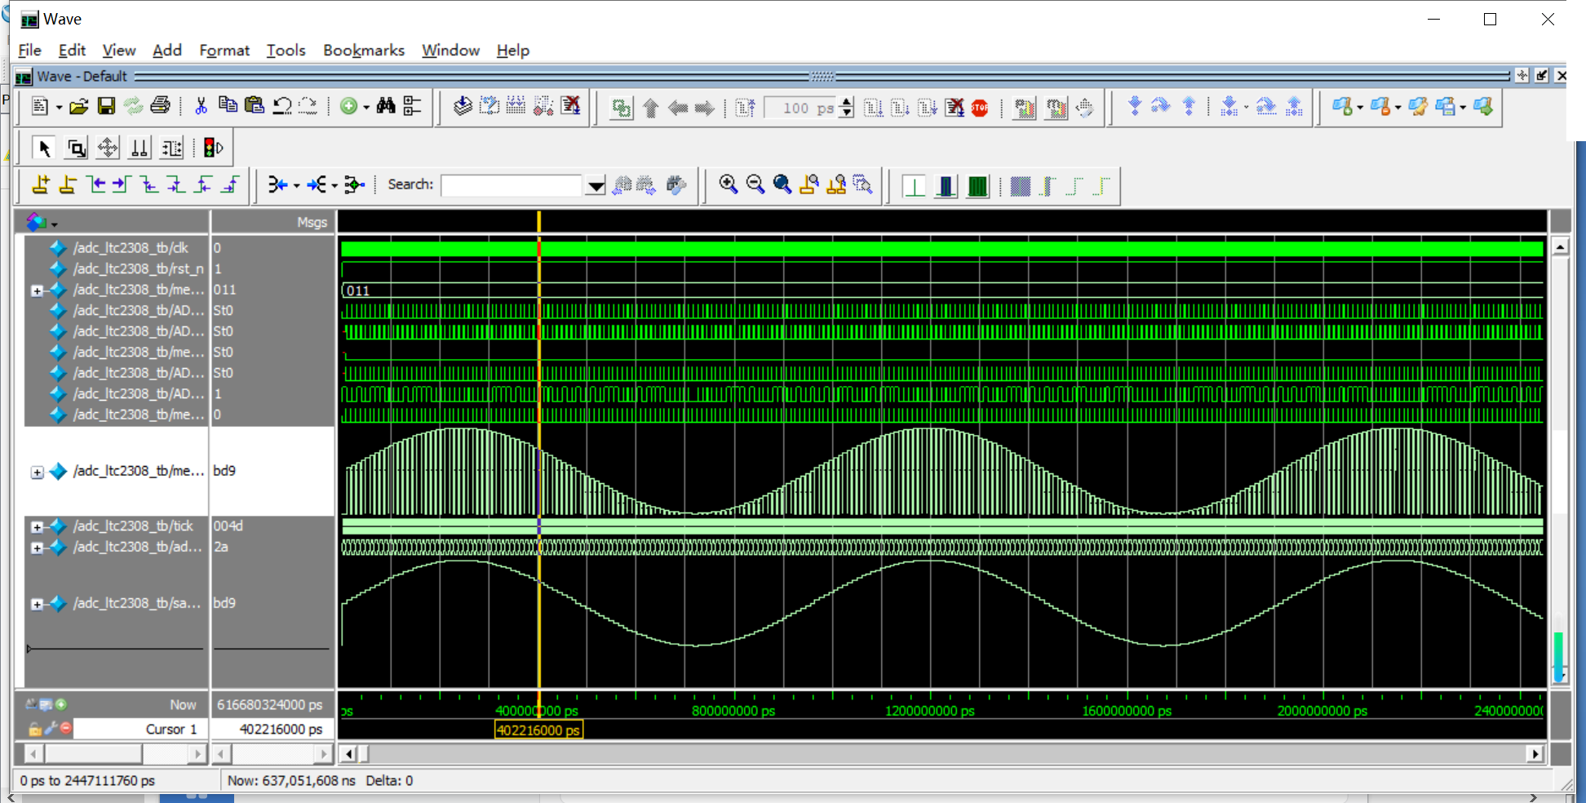Select the arrow pointer Select Mode tool
Image resolution: width=1586 pixels, height=803 pixels.
[x=45, y=148]
